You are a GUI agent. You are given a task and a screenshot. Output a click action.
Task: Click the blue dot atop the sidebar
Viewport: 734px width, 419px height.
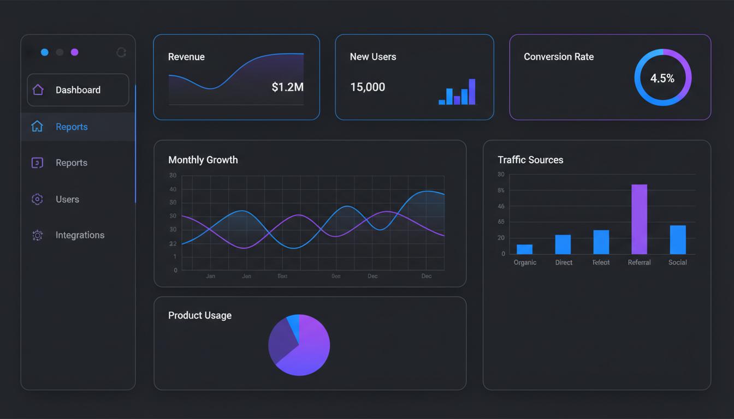point(45,52)
